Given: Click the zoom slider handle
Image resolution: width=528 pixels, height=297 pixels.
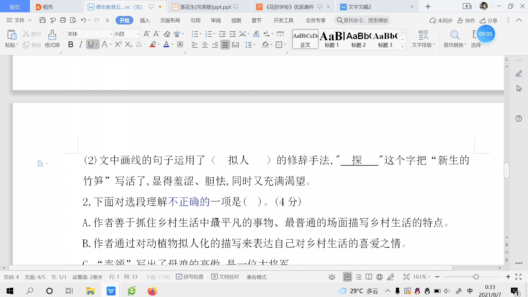Looking at the screenshot, I should coord(476,277).
